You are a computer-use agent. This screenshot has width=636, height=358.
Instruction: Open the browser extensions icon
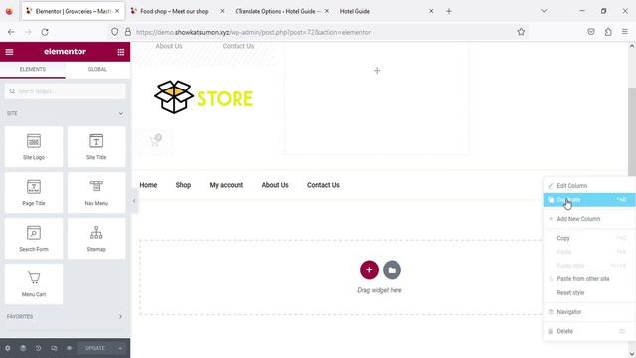click(608, 32)
